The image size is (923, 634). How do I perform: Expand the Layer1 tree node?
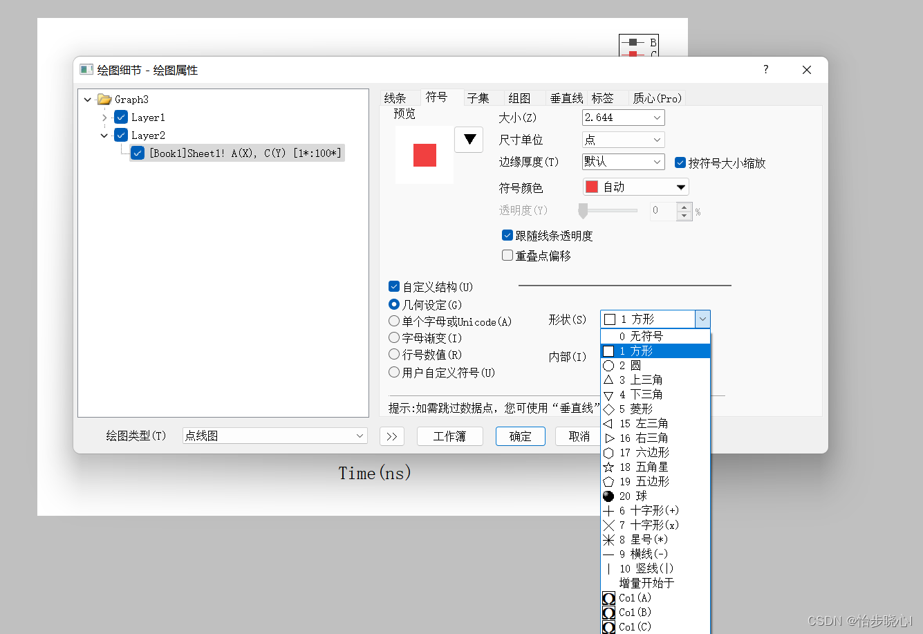tap(104, 118)
